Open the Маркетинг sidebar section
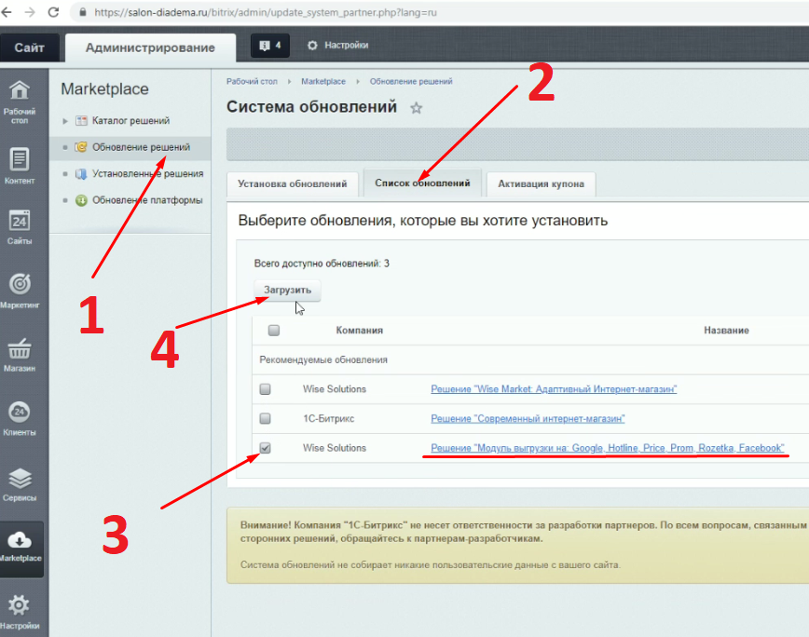 click(x=20, y=291)
